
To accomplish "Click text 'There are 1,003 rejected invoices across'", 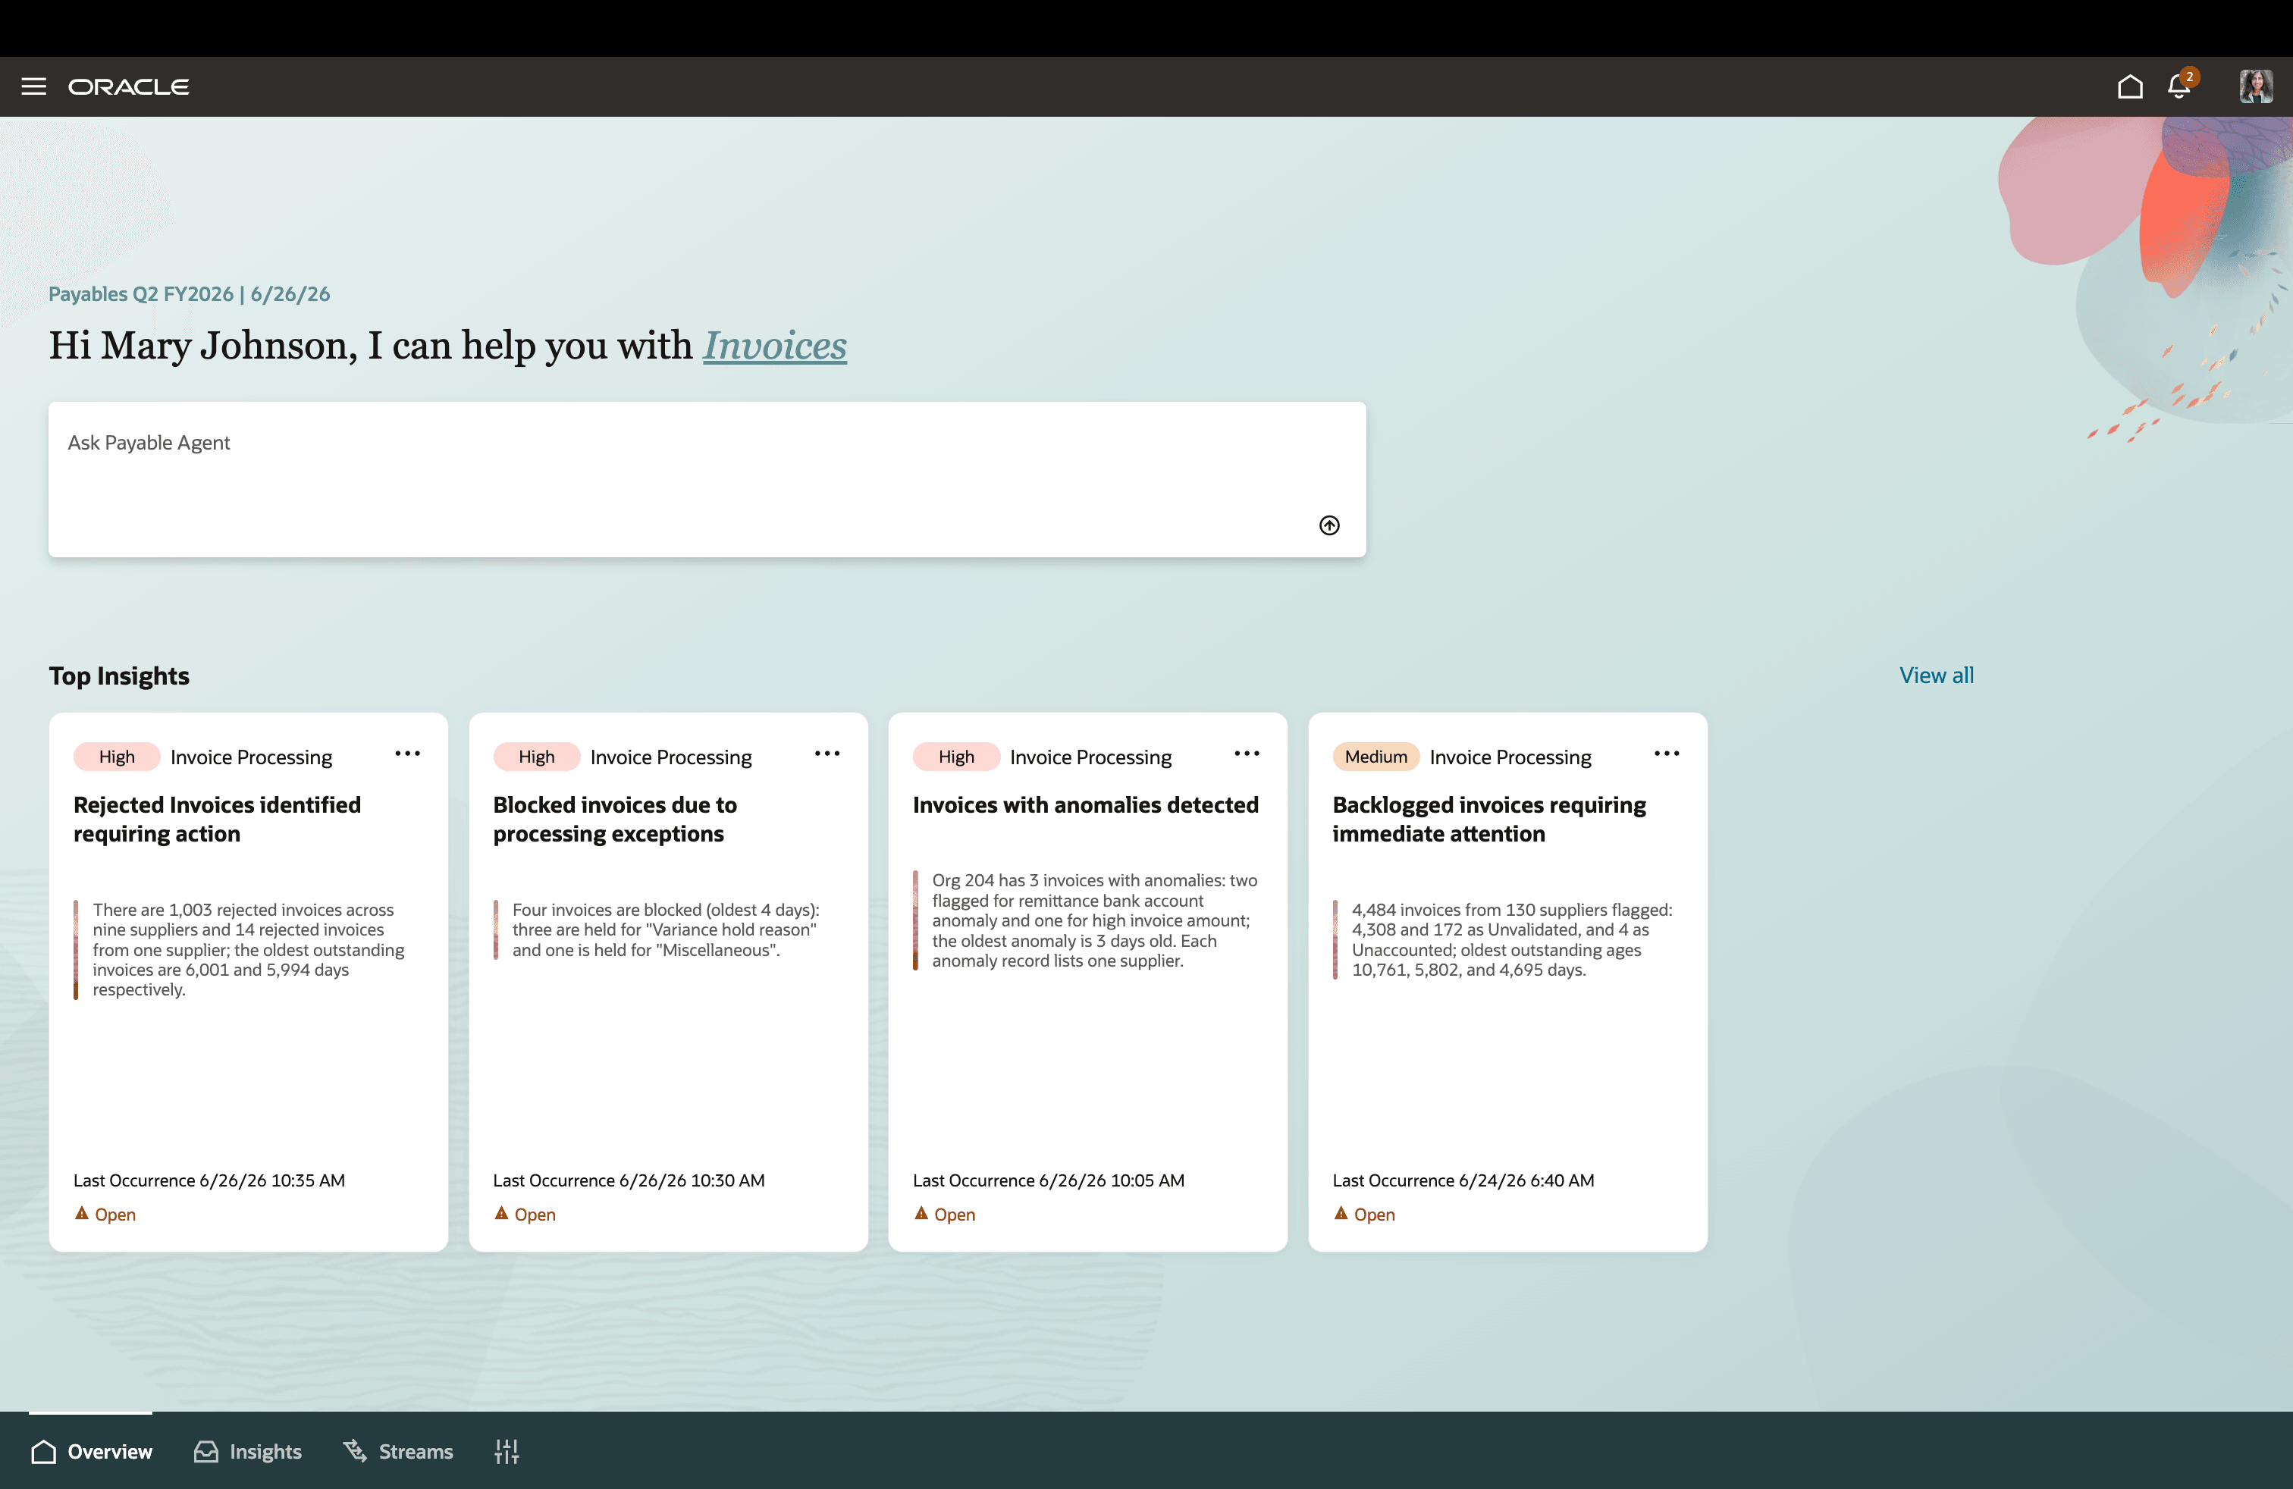I will (x=243, y=911).
